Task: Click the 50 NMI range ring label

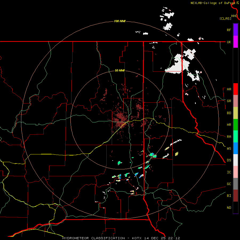Action: (120, 70)
